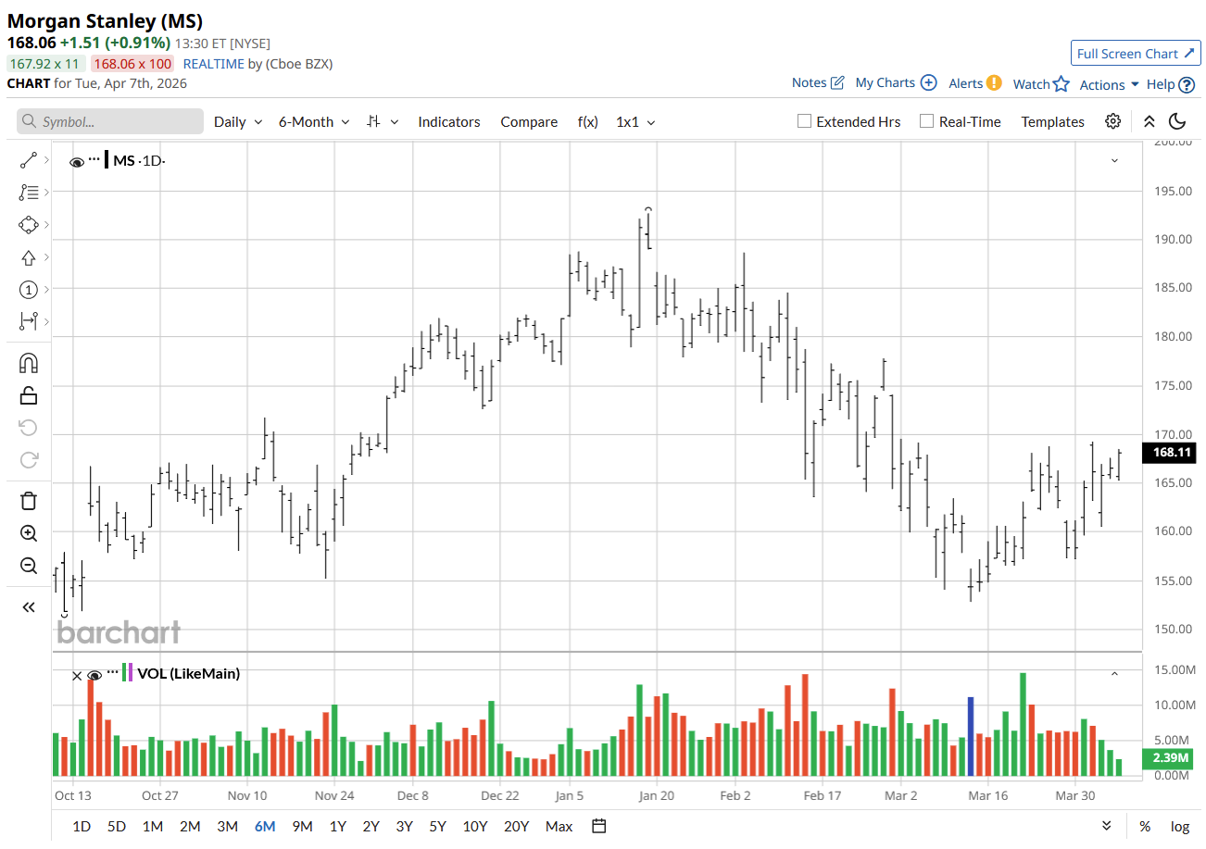
Task: Open the Templates menu
Action: [x=1052, y=121]
